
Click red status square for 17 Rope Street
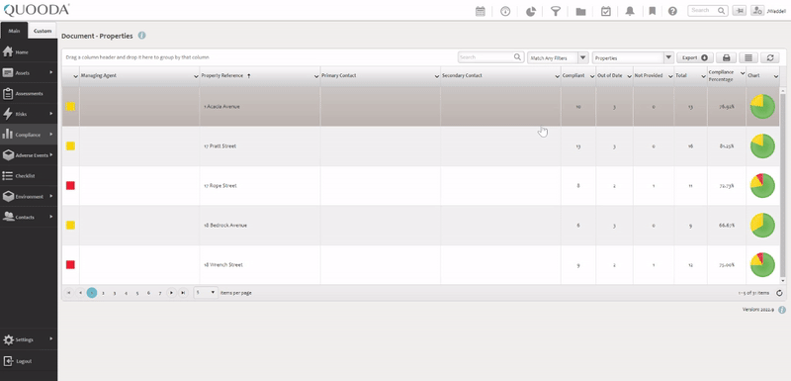coord(70,186)
